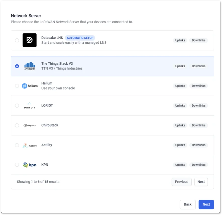222x215 pixels.
Task: Click the Actility logo
Action: pyautogui.click(x=30, y=145)
